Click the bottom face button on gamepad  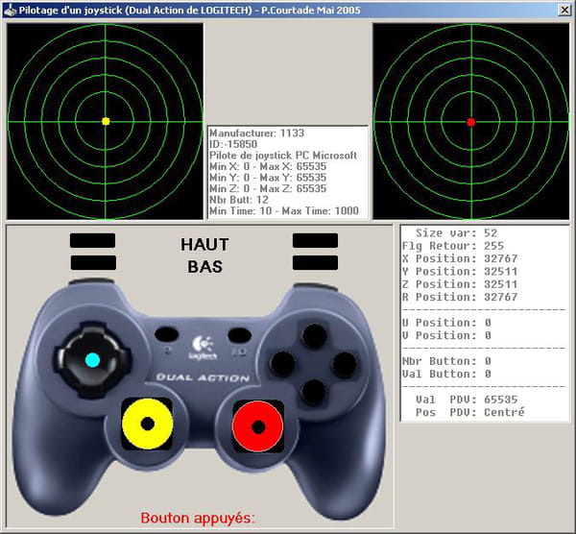pos(313,393)
